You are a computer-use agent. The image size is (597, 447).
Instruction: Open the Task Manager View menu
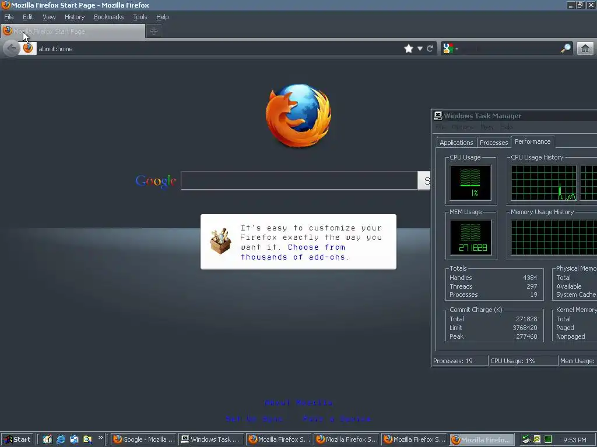pos(487,127)
